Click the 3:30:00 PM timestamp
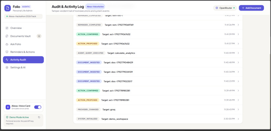The image size is (271, 131). [x=229, y=119]
